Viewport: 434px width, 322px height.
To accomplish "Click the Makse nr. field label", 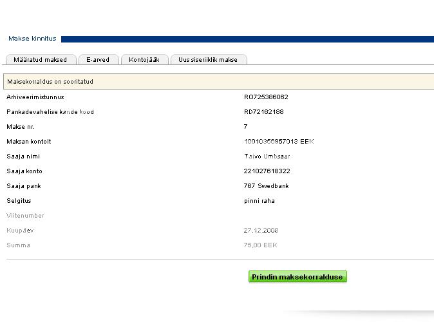I will pyautogui.click(x=21, y=127).
